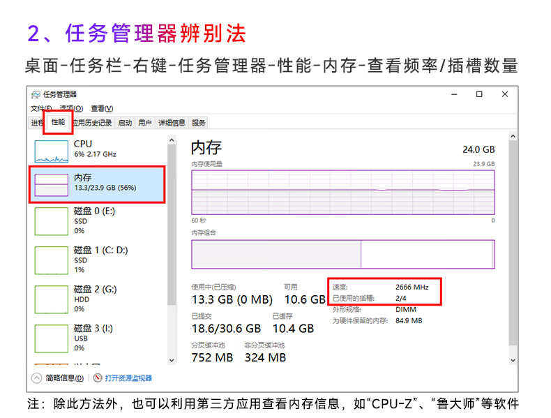Screen dimensions: 551x418
Task: Click sidebar scrollbar down arrow
Action: (172, 359)
